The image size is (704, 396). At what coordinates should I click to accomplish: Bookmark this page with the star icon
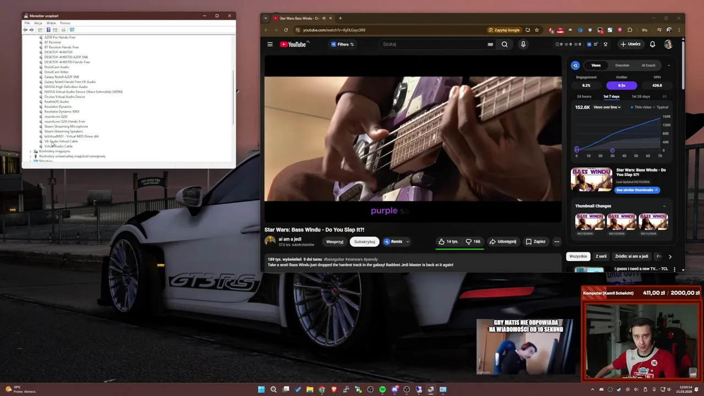[537, 30]
